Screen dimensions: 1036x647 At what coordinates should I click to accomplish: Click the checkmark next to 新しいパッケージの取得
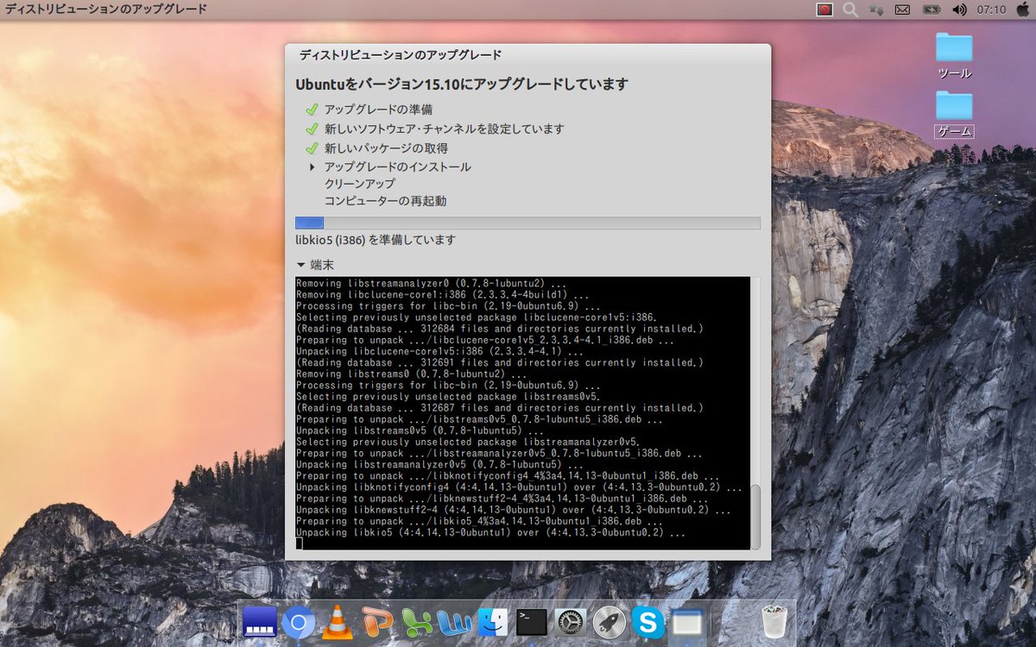[x=312, y=148]
